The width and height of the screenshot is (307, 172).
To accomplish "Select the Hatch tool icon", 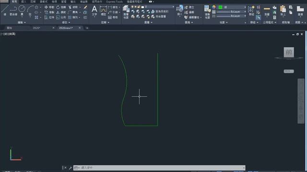I will (36, 17).
